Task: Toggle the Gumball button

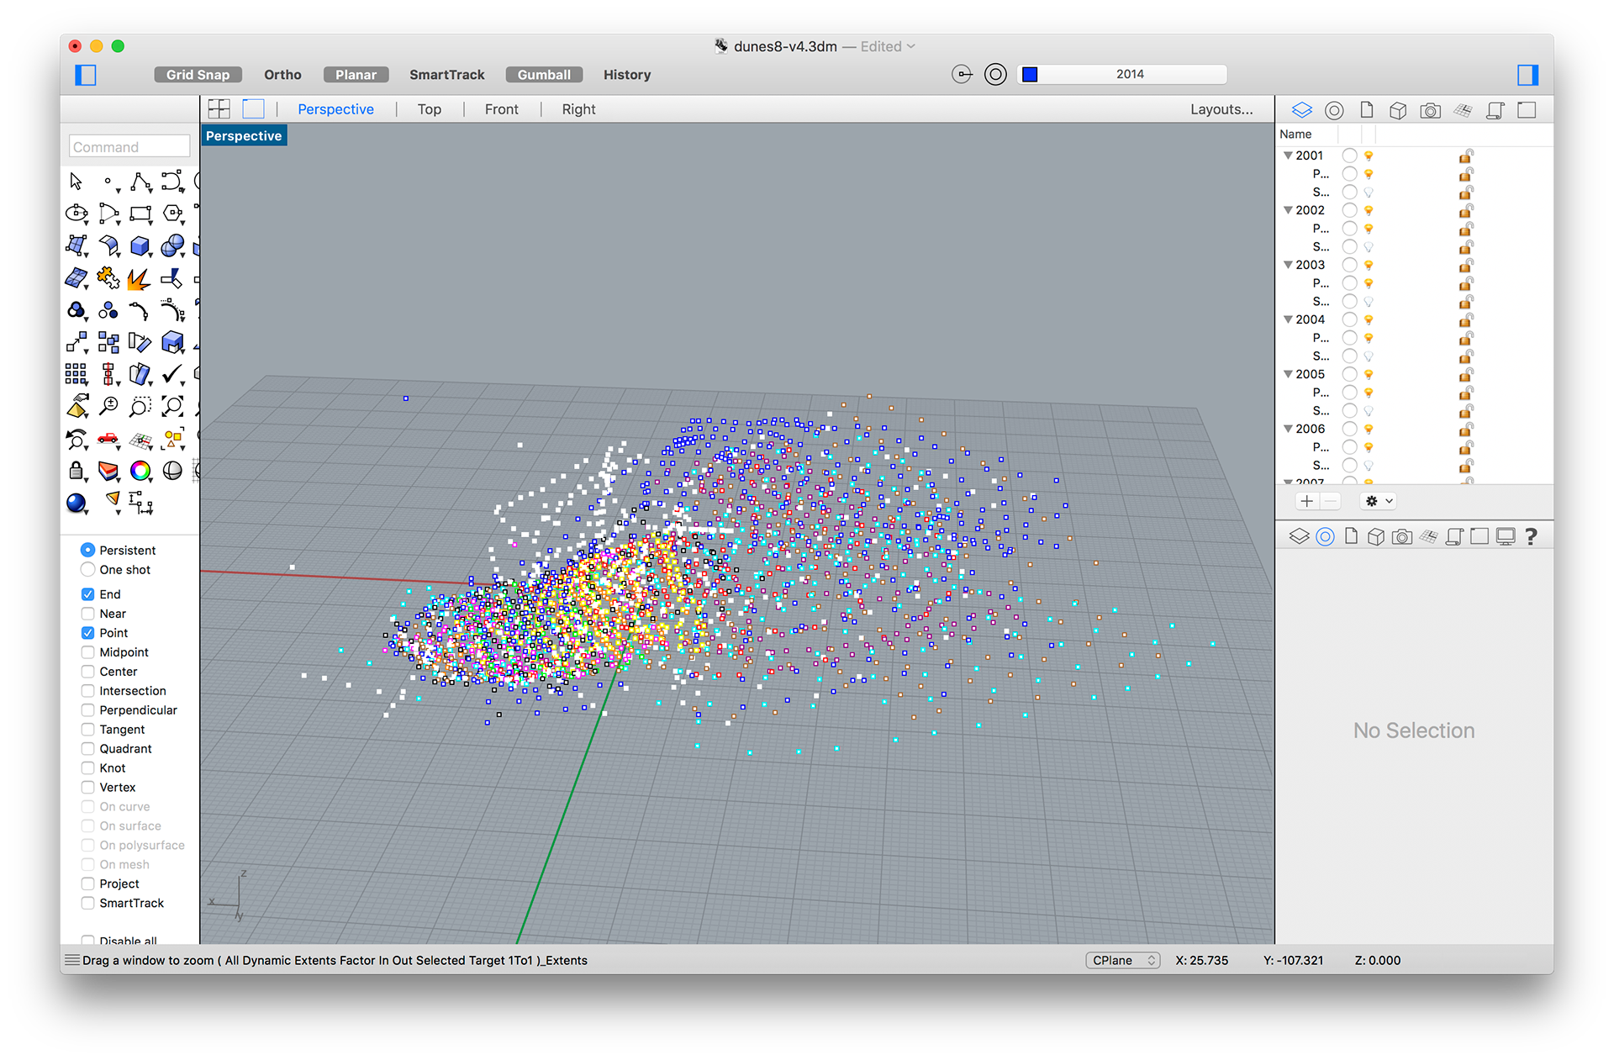Action: 544,75
